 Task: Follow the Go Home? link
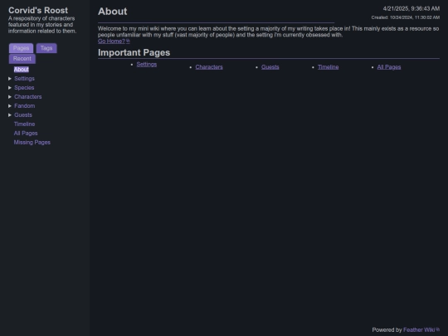pos(111,41)
